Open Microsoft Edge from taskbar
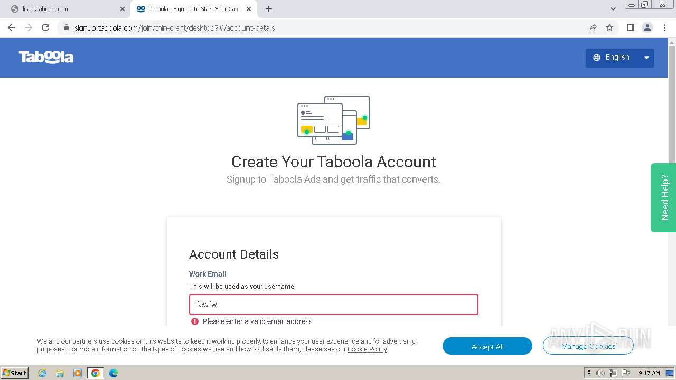The height and width of the screenshot is (380, 676). pyautogui.click(x=114, y=373)
